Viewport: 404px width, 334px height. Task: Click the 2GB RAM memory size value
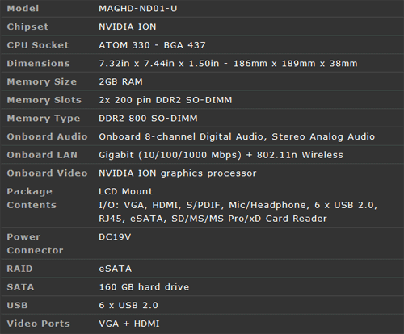pos(120,81)
